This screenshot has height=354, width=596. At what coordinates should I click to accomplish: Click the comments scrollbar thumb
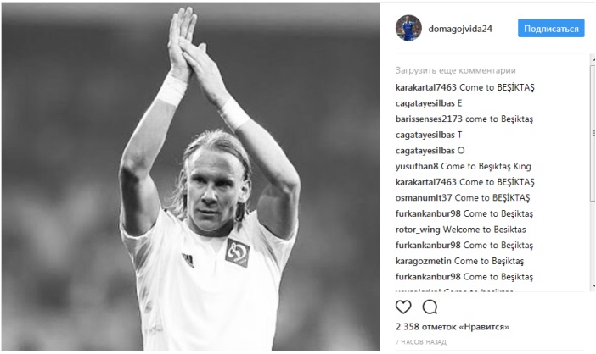pyautogui.click(x=593, y=133)
